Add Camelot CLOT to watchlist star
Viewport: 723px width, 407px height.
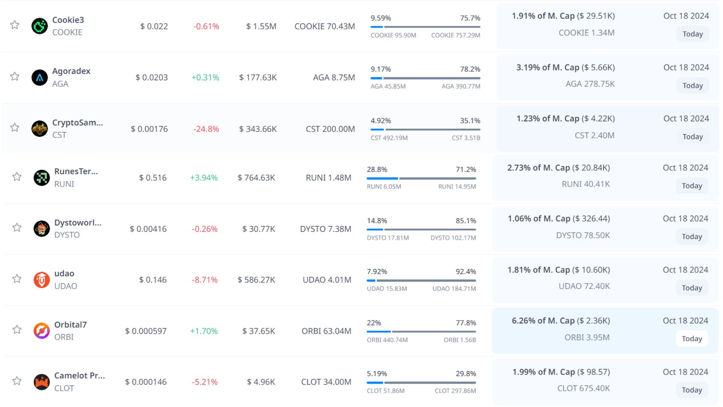pos(17,381)
